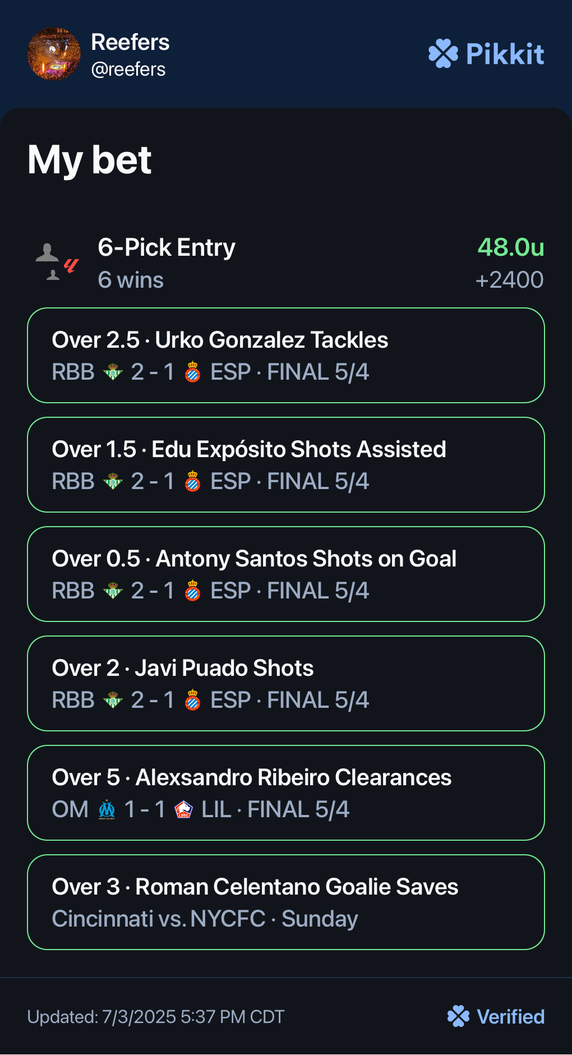Click the 6-Pick Entry title
This screenshot has height=1055, width=572.
pyautogui.click(x=167, y=247)
